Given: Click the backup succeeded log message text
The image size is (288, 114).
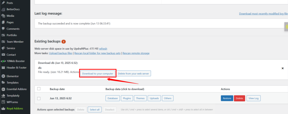Looking at the screenshot, I should tap(74, 24).
